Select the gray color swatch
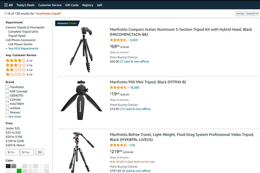Viewport: 260px width, 173px height. tap(14, 166)
